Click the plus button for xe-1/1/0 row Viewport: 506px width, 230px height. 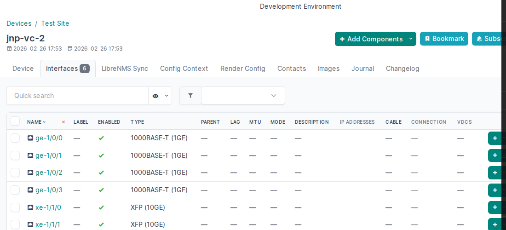coord(494,207)
